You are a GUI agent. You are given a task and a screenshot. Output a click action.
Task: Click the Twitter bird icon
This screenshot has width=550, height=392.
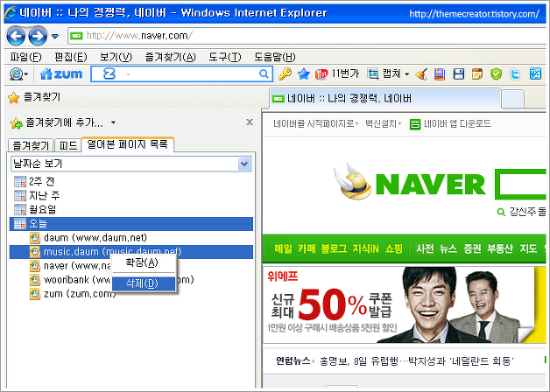coord(515,73)
